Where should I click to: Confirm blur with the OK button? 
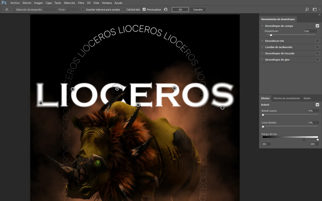(x=180, y=10)
